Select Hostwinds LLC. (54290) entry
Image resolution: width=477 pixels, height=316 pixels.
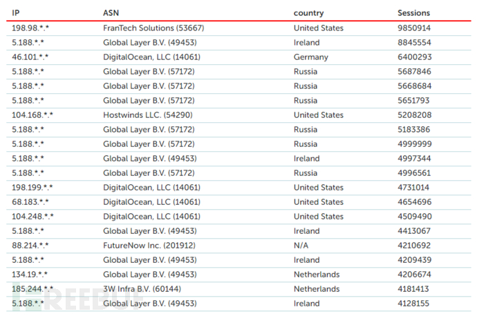[147, 115]
